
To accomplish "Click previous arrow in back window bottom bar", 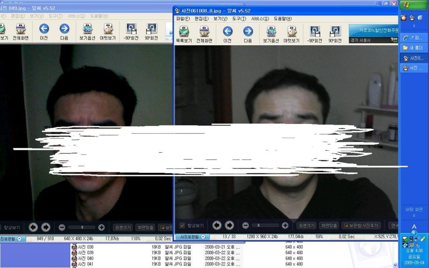I will pos(34,227).
